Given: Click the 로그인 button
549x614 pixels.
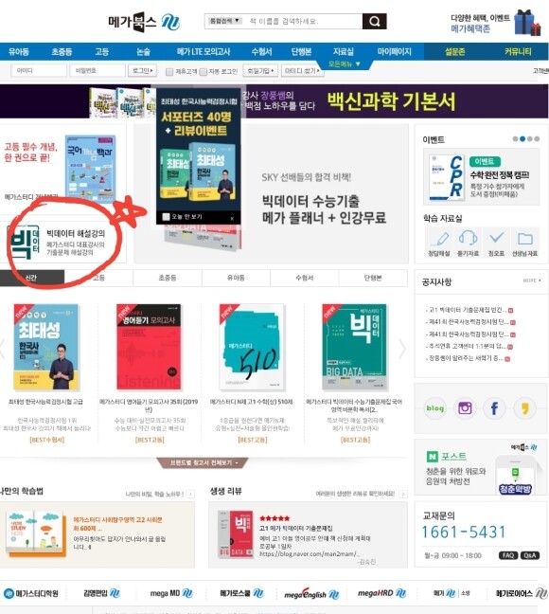Looking at the screenshot, I should coord(142,70).
